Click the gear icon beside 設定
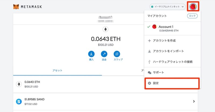215x112 pixels. click(x=149, y=83)
